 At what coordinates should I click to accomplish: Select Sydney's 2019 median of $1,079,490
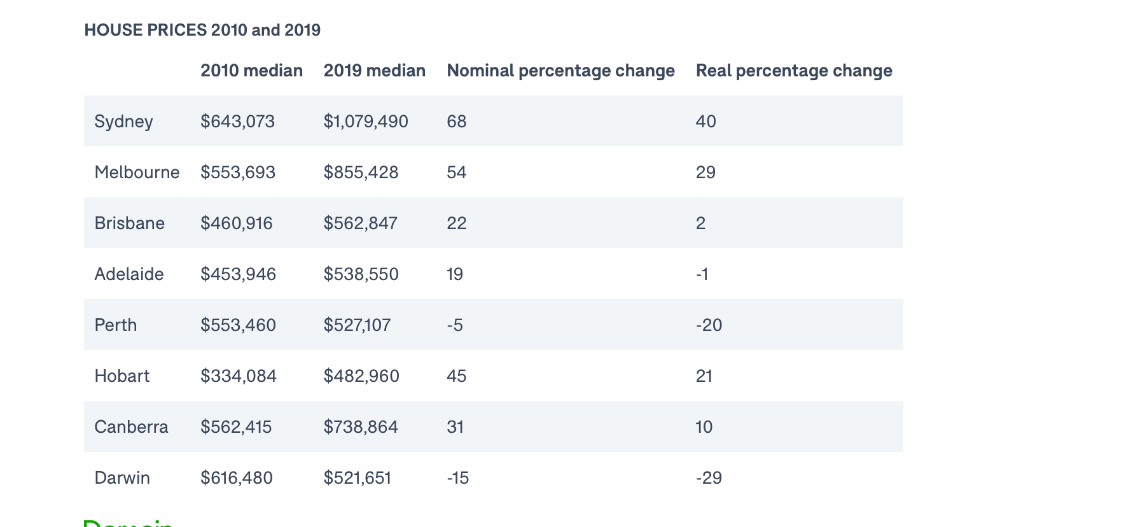tap(366, 121)
